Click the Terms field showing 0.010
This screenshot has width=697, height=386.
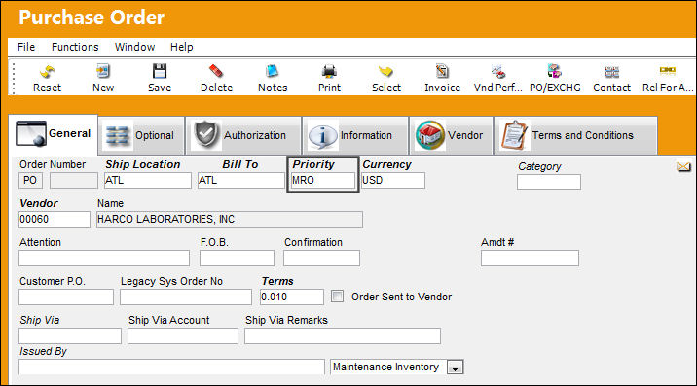click(292, 297)
